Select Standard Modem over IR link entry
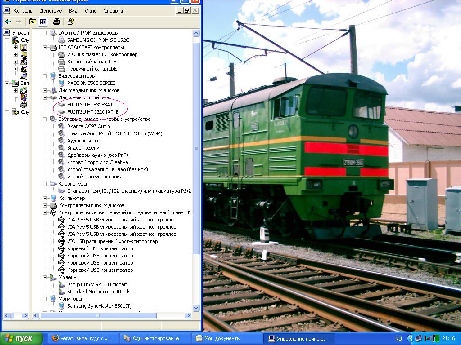Viewport: 461px width, 345px height. 98,291
